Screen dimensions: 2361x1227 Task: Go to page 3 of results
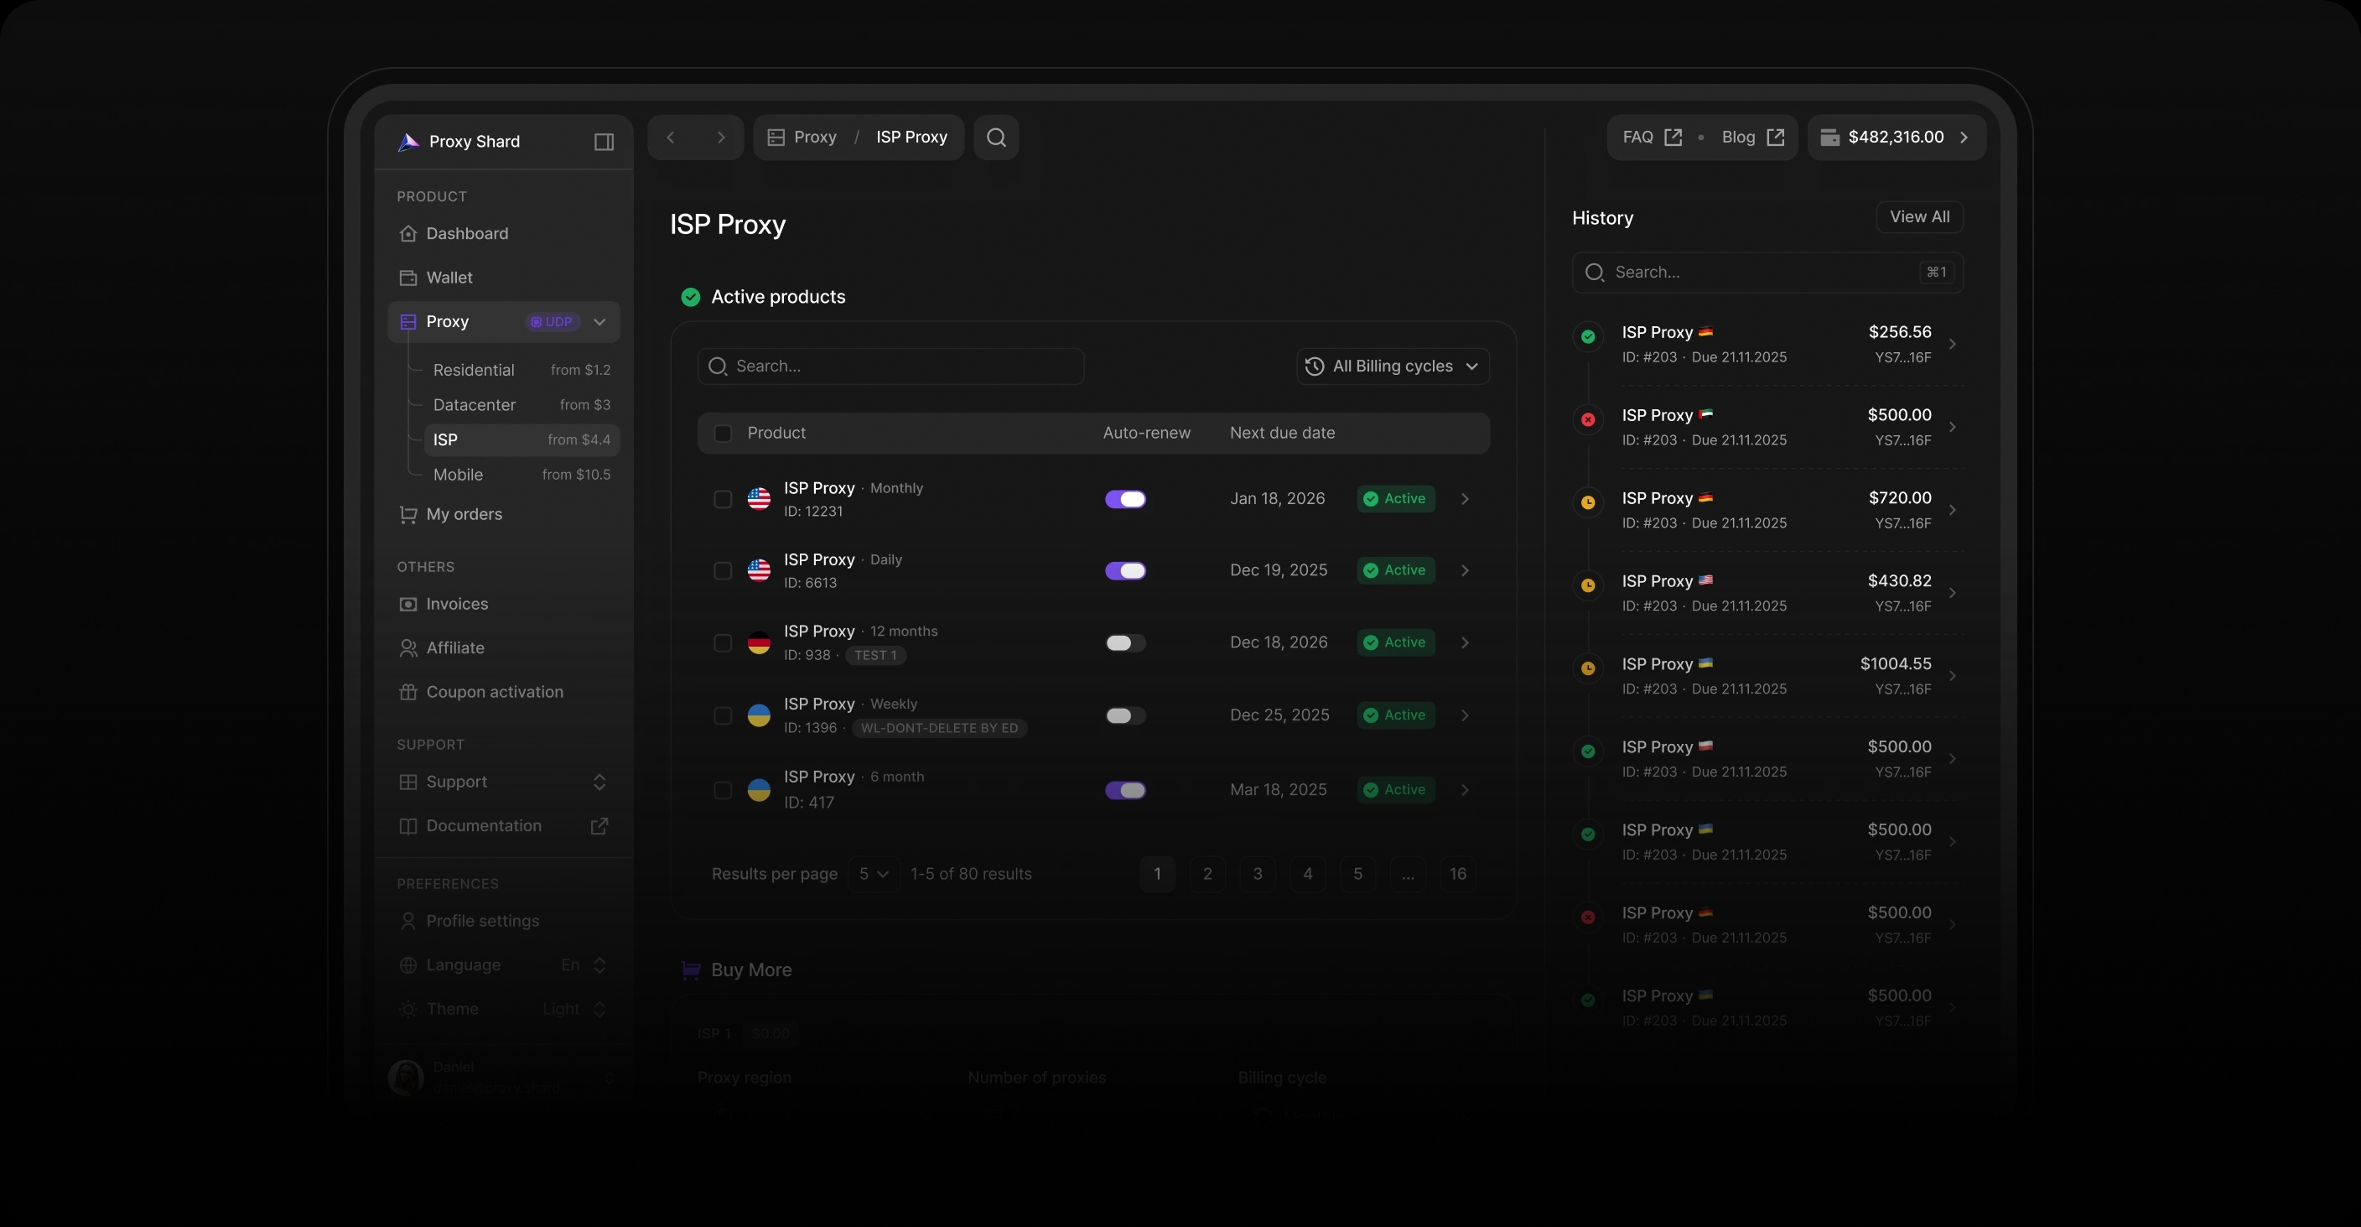click(x=1258, y=874)
